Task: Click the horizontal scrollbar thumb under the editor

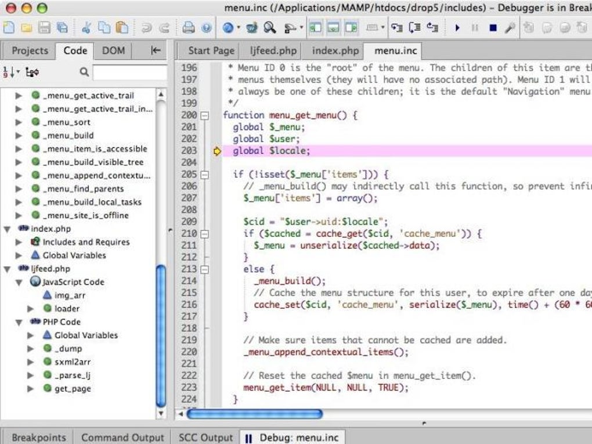Action: 254,414
